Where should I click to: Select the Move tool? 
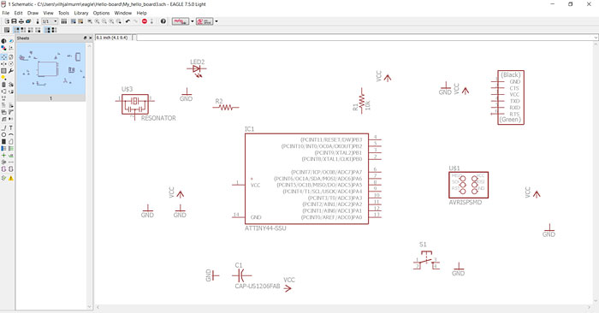[x=3, y=56]
